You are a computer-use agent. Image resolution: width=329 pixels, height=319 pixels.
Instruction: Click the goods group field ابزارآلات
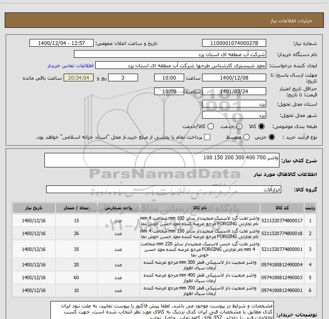click(x=164, y=189)
